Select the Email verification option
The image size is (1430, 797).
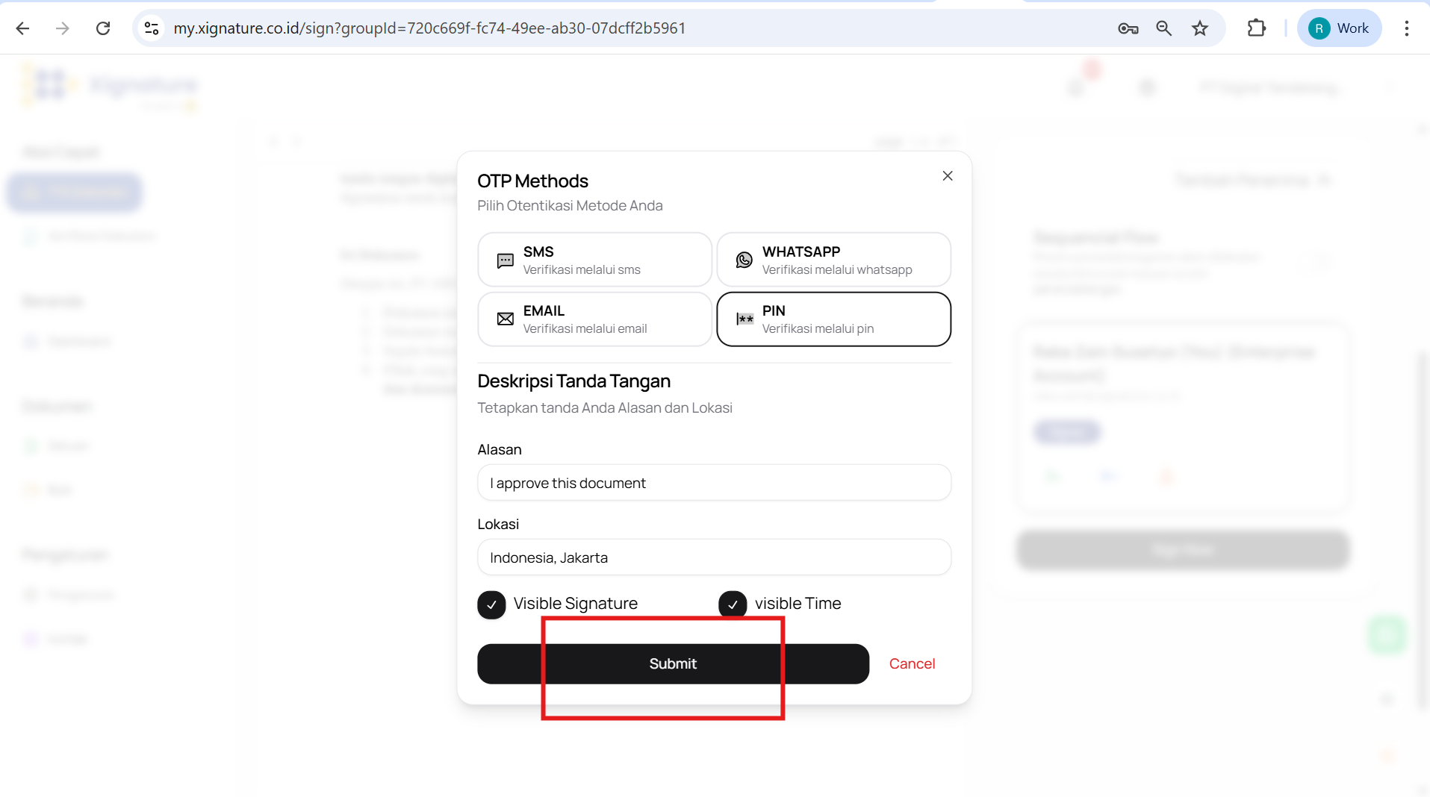coord(594,319)
